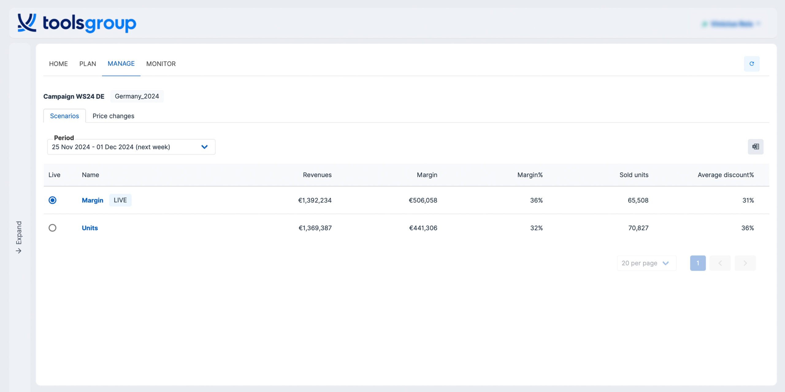This screenshot has width=785, height=392.
Task: Click the Revenues column header
Action: coord(317,175)
